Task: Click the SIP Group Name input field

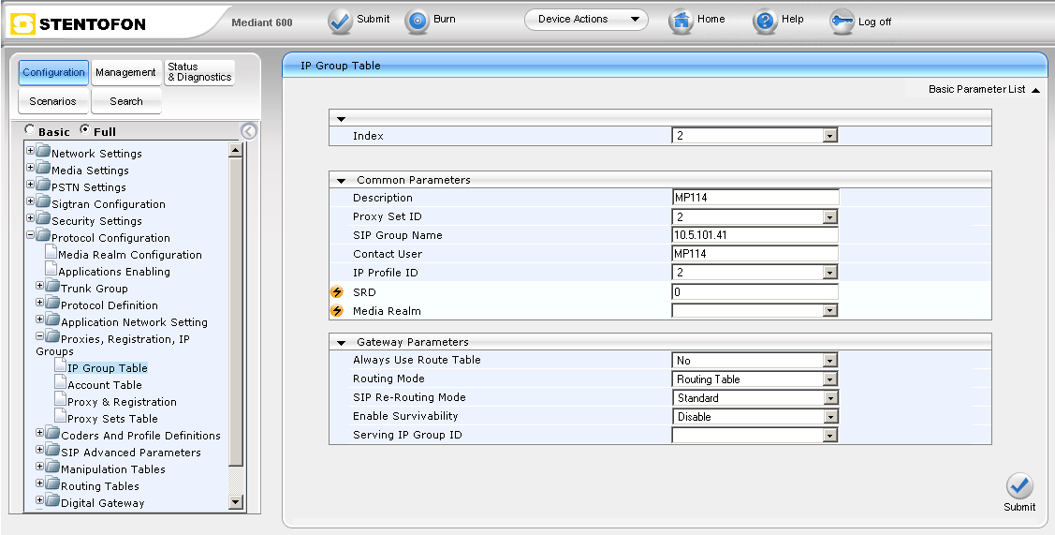Action: (x=755, y=235)
